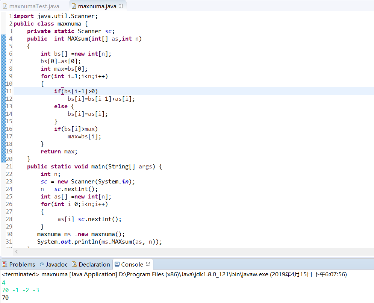Click 'bs[i]=bs[i-1]+as[i];' statement
Screen dimensions: 374x303
101,99
